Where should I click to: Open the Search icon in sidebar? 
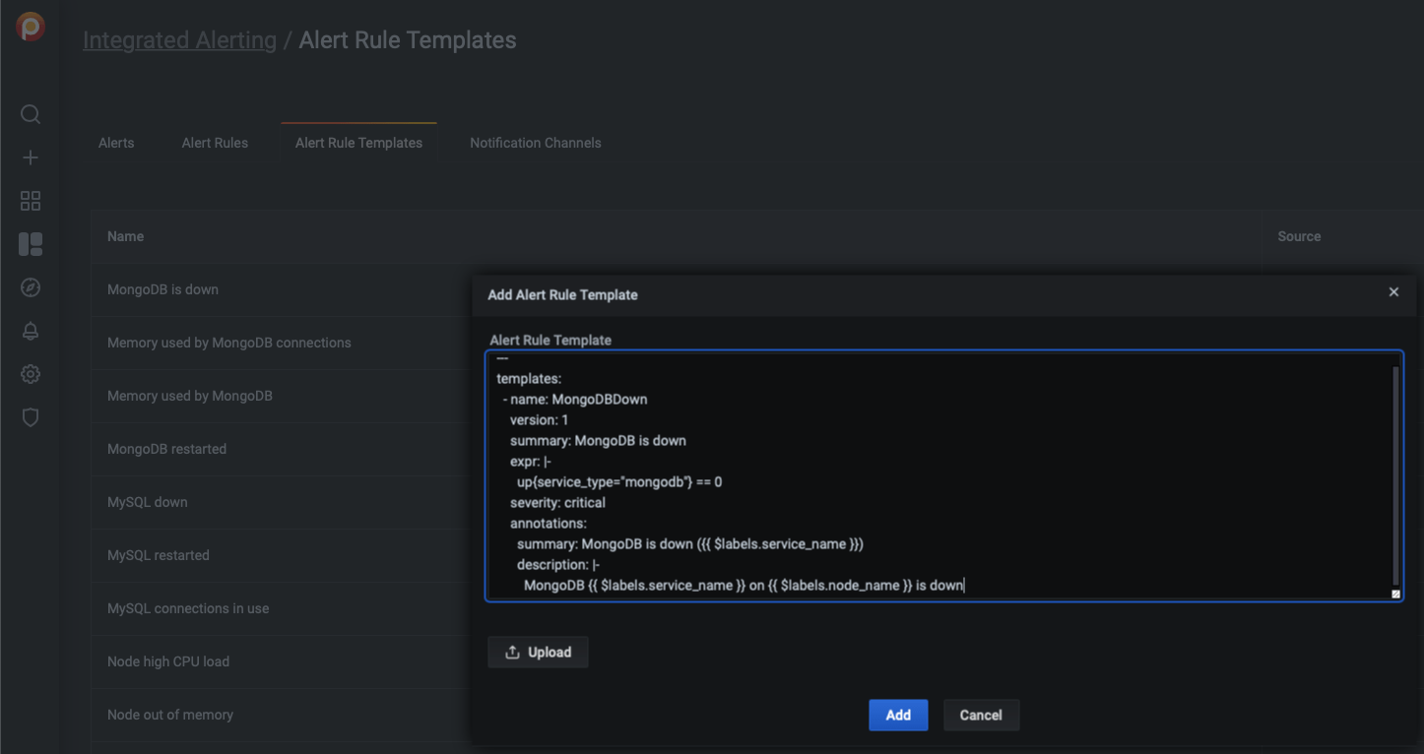(x=30, y=113)
